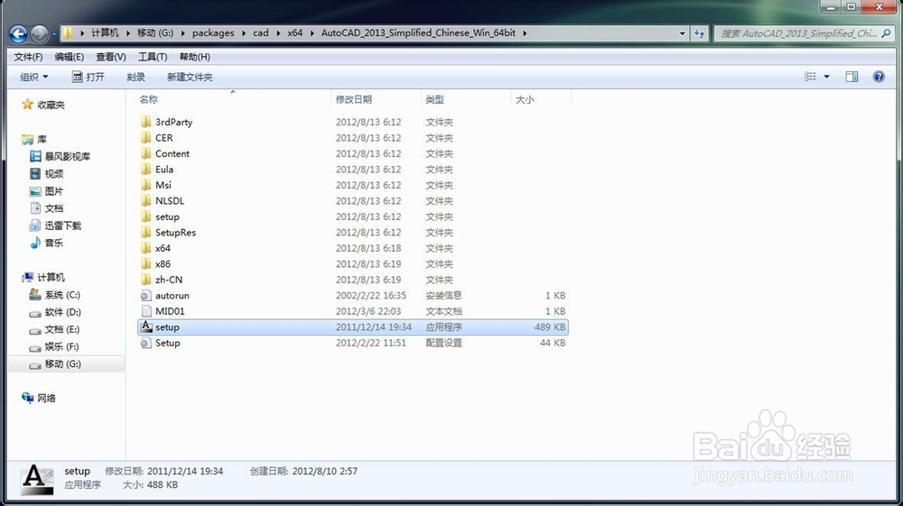Select the setup application with AutoCAD icon
This screenshot has width=903, height=506.
[354, 327]
